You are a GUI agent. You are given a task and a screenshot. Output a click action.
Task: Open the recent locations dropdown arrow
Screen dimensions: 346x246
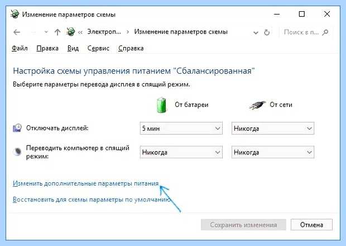point(46,32)
